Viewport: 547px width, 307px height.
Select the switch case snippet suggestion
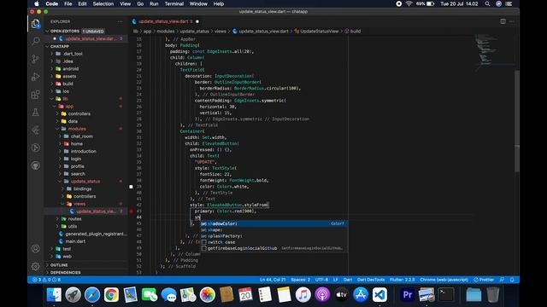coord(274,242)
